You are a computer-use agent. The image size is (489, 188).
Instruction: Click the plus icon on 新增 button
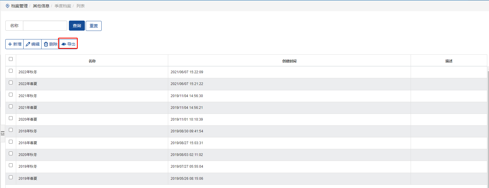(10, 44)
